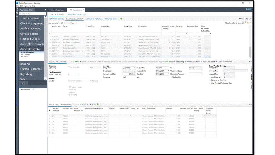Click the paperclip Attach Document icon
275x155 pixels.
pos(186,62)
